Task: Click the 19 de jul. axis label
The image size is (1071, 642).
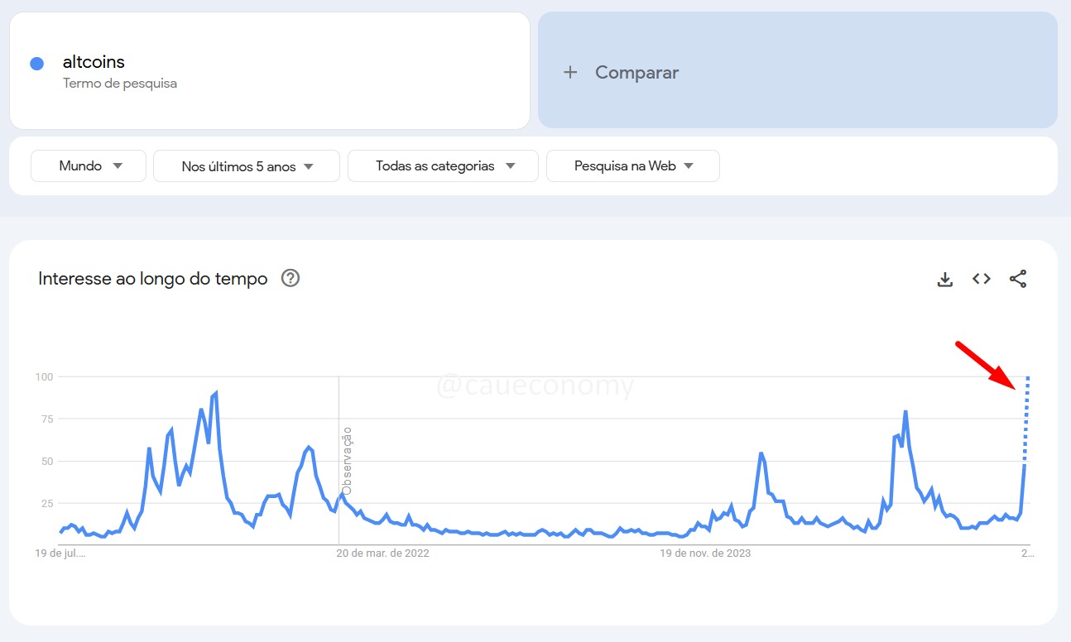Action: point(62,553)
